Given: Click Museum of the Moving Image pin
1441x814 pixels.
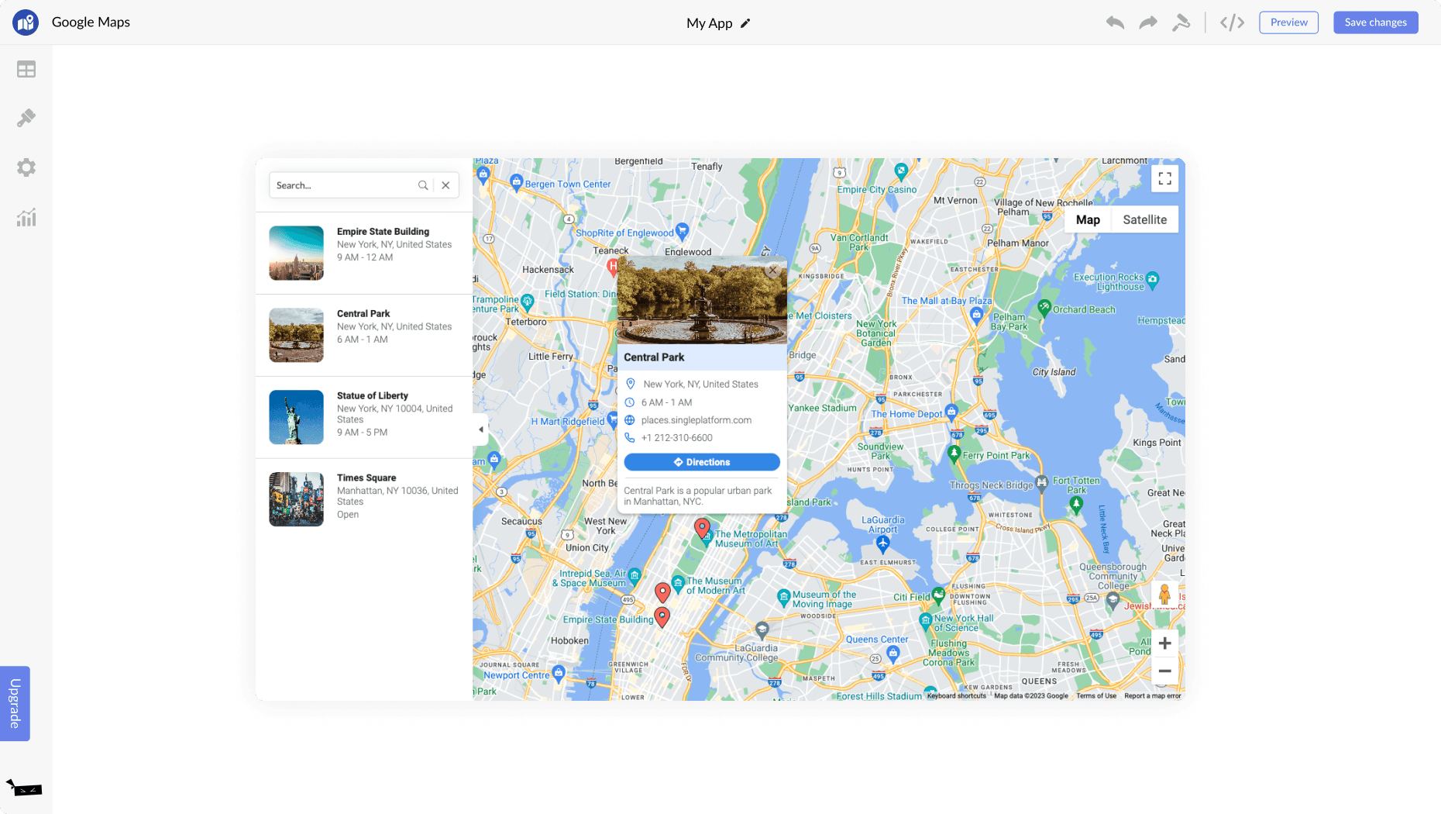Looking at the screenshot, I should click(783, 597).
